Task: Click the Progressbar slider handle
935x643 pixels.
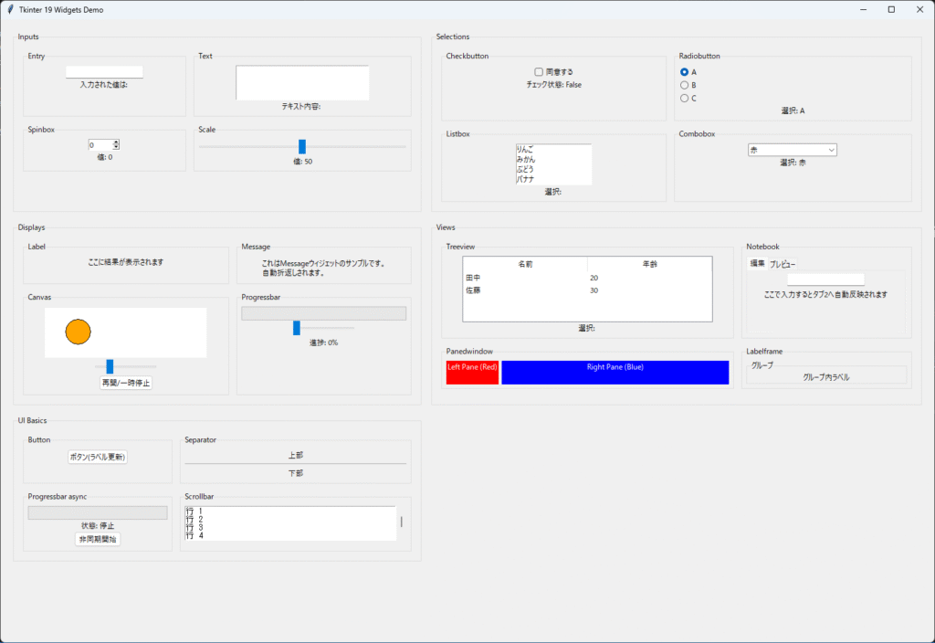Action: click(297, 327)
